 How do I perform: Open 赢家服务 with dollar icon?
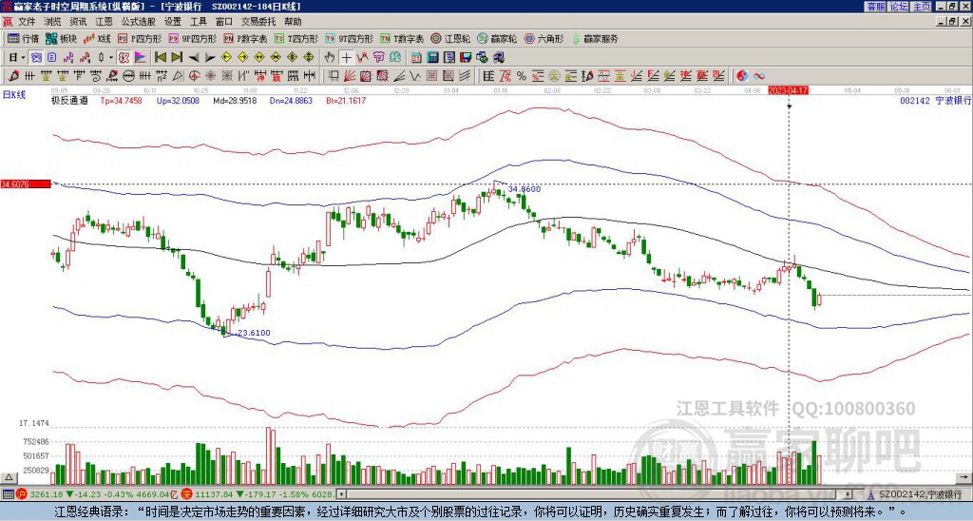[595, 38]
